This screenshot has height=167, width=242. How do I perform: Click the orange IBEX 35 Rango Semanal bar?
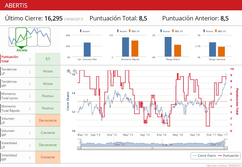[222, 51]
